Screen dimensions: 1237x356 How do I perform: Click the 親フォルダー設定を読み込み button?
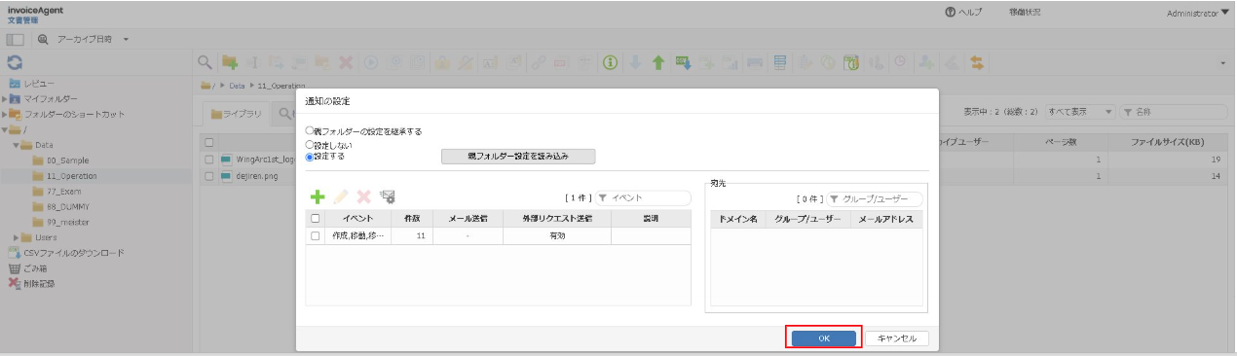518,157
